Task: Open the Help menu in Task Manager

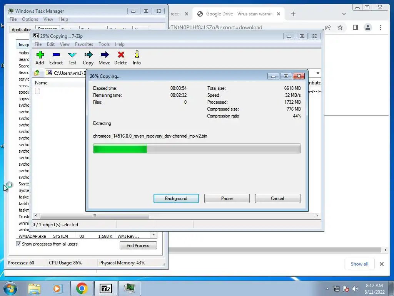Action: [63, 19]
